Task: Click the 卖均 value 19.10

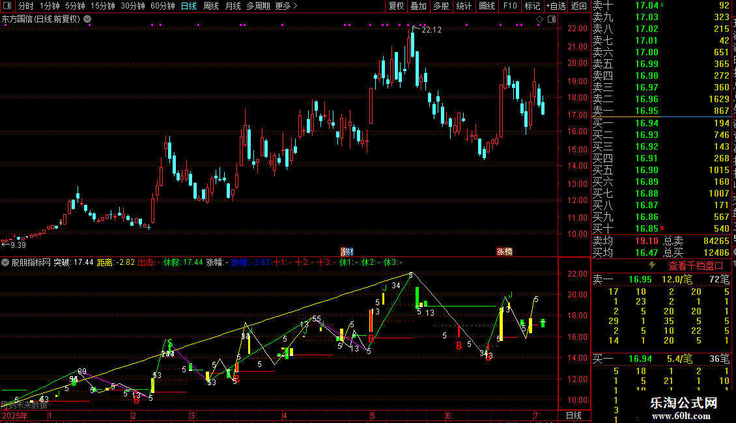Action: pyautogui.click(x=646, y=241)
